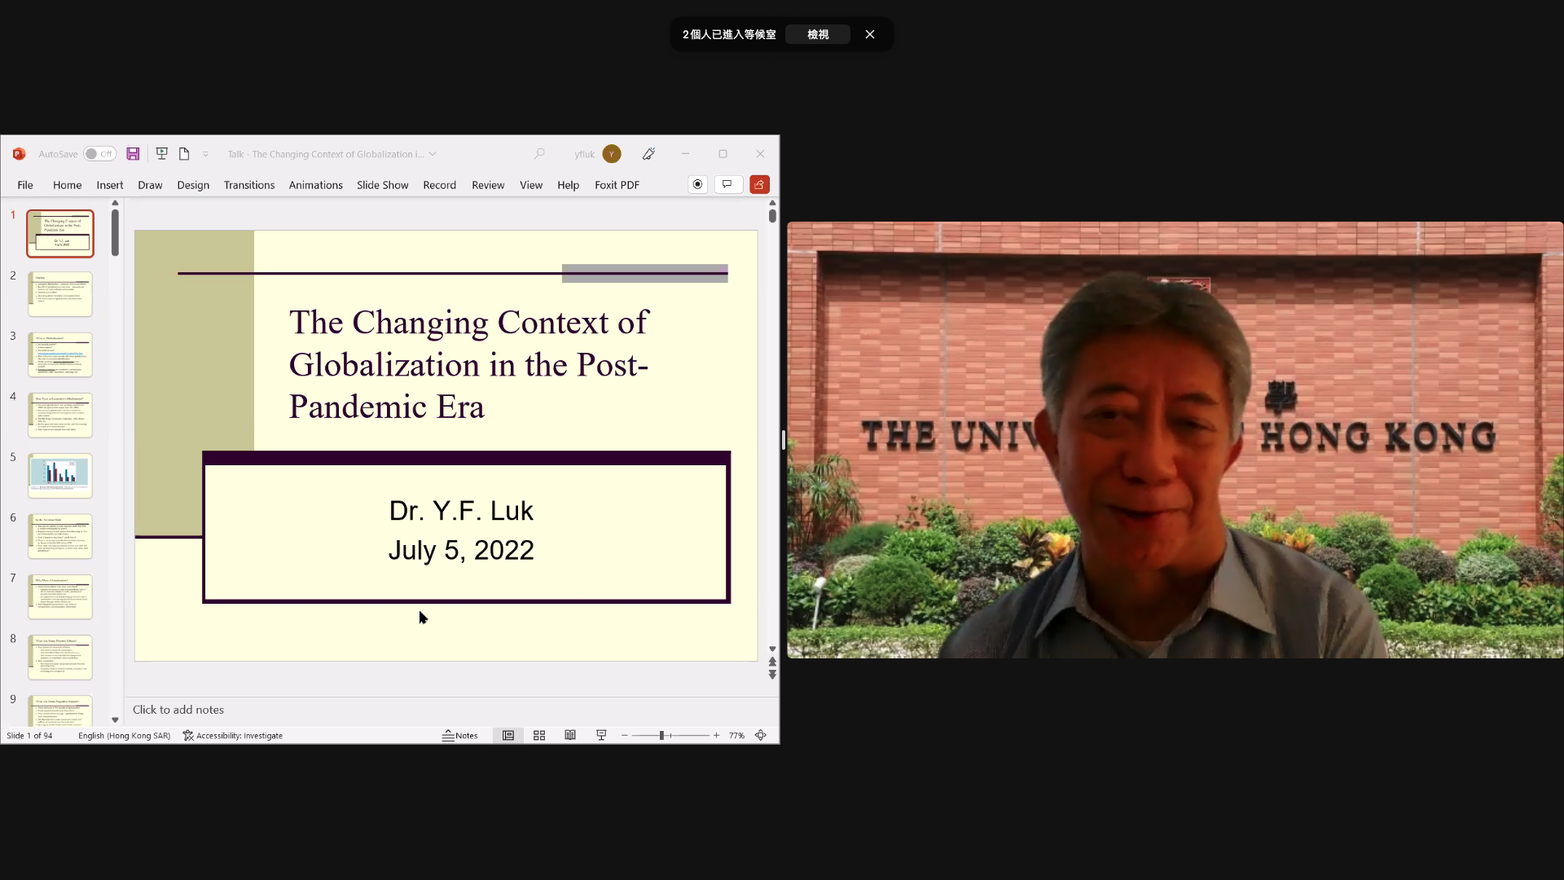Toggle the Notes pane button
This screenshot has height=880, width=1564.
coord(460,735)
